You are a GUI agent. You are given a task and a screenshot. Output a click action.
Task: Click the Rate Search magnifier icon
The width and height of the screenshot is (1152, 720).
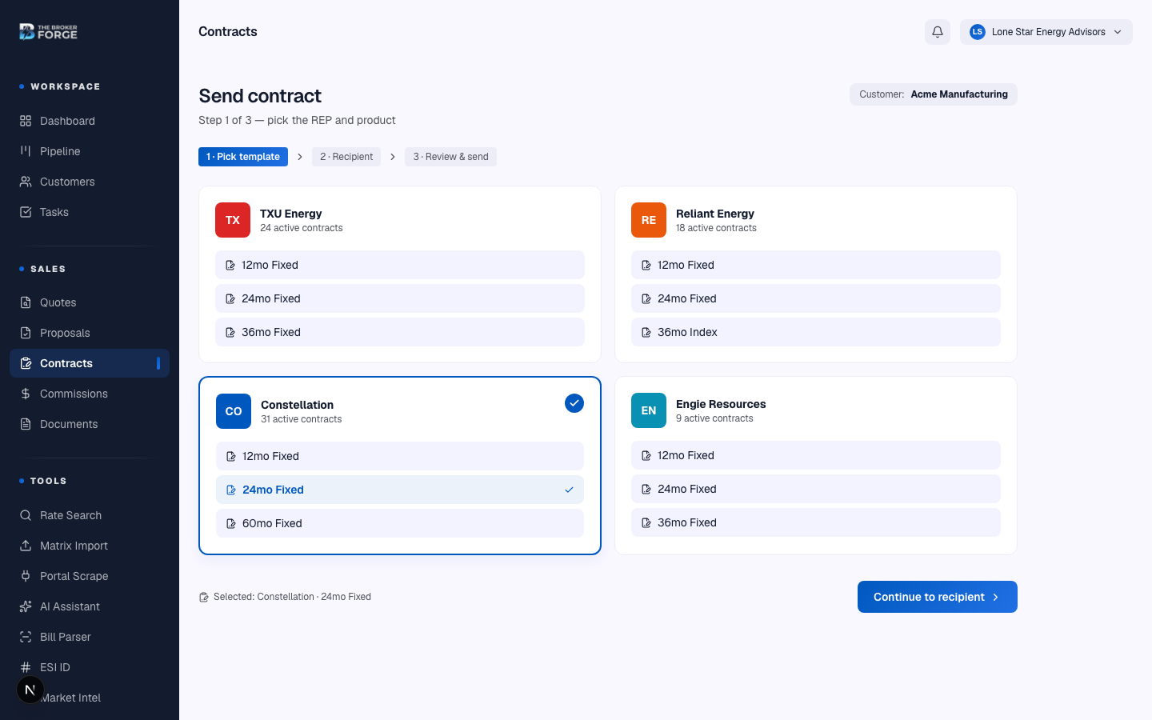[x=26, y=515]
